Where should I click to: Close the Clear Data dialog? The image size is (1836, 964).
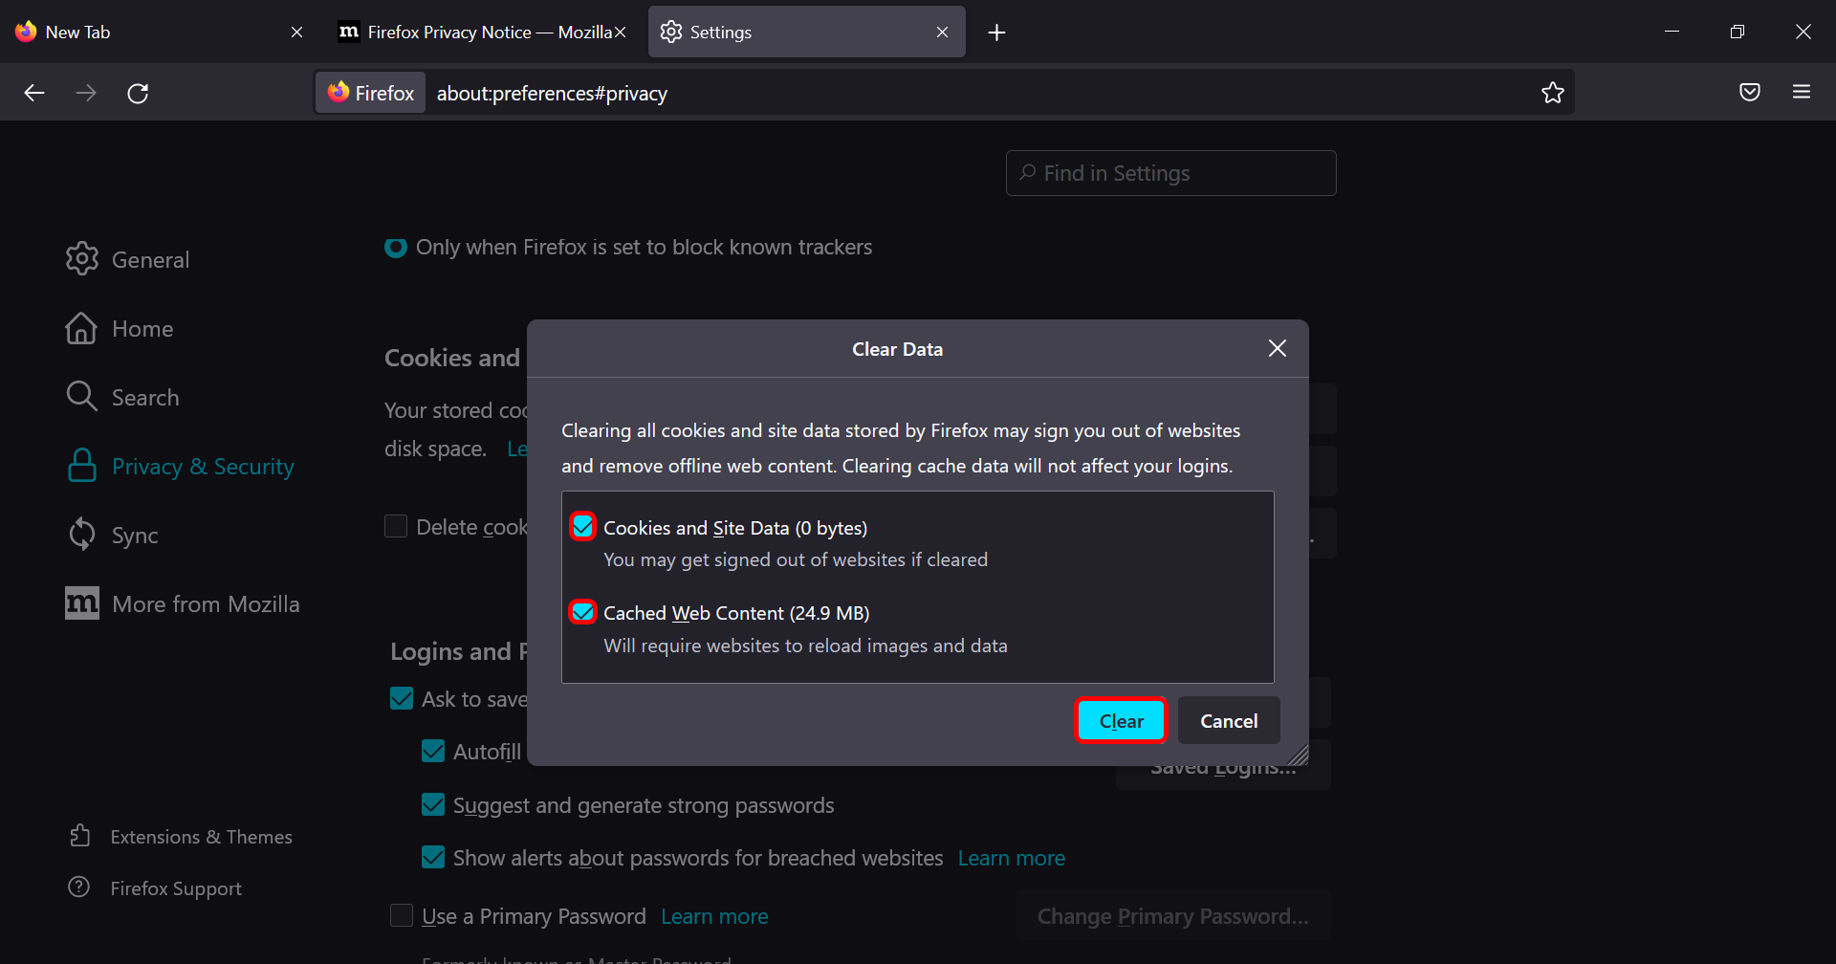coord(1277,348)
